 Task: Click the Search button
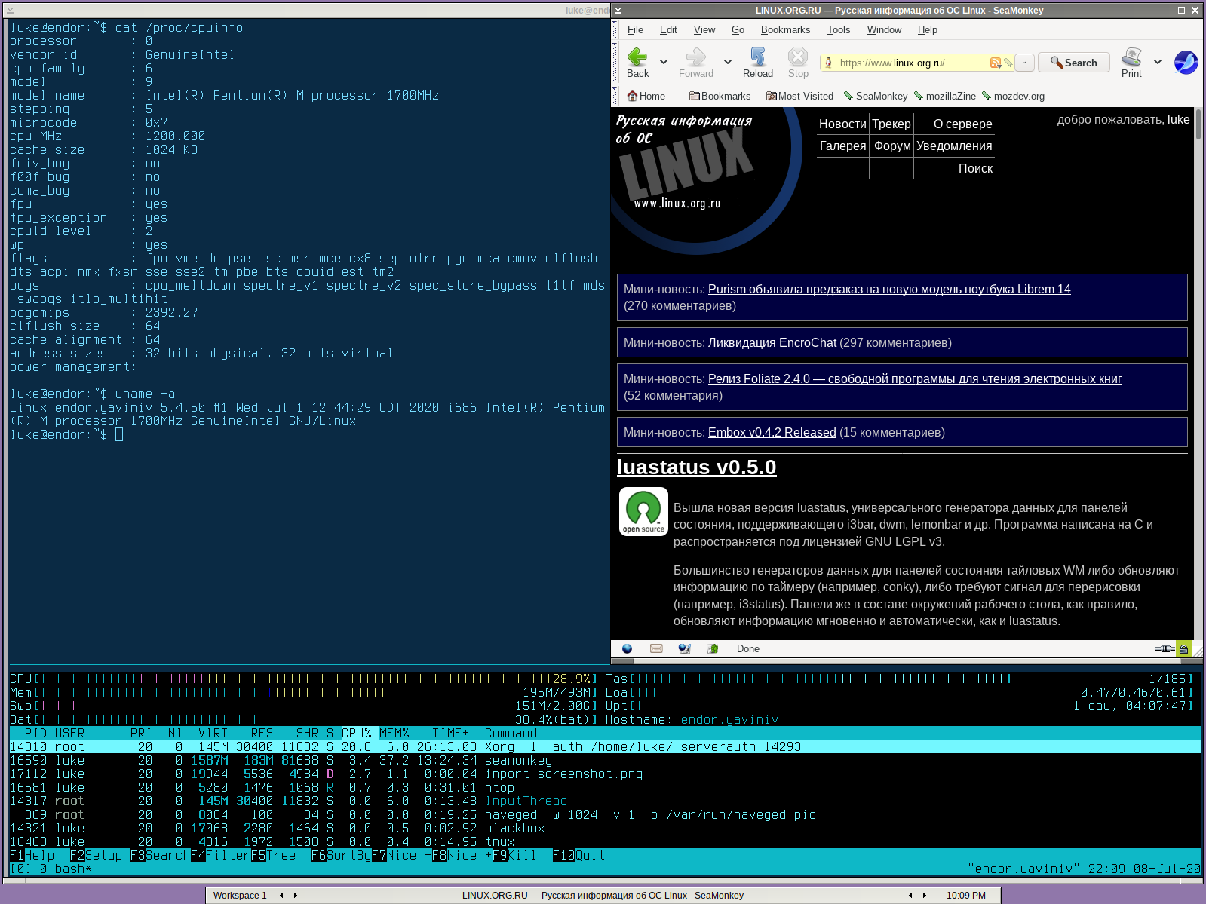click(1074, 63)
